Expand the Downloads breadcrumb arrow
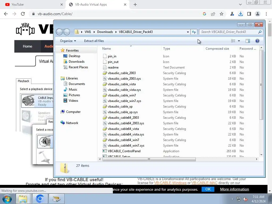272x204 pixels. (x=116, y=32)
